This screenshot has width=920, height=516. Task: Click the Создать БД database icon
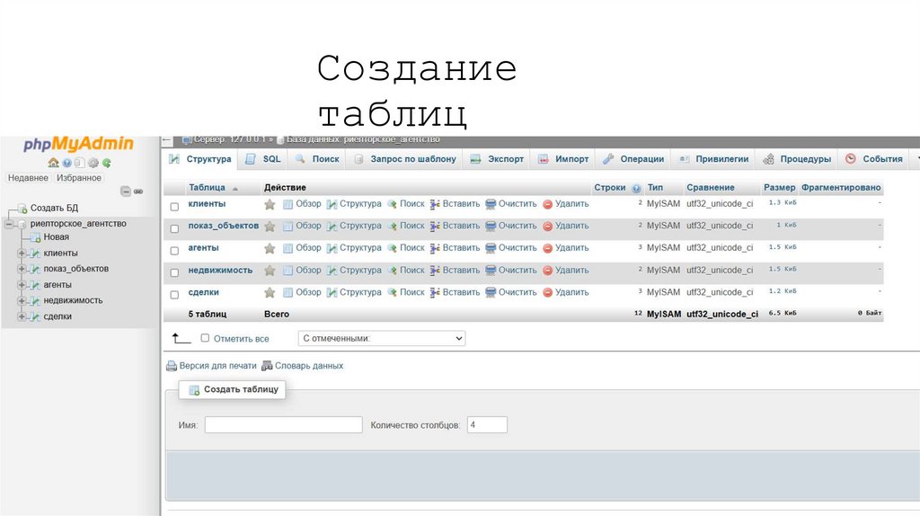[x=22, y=209]
